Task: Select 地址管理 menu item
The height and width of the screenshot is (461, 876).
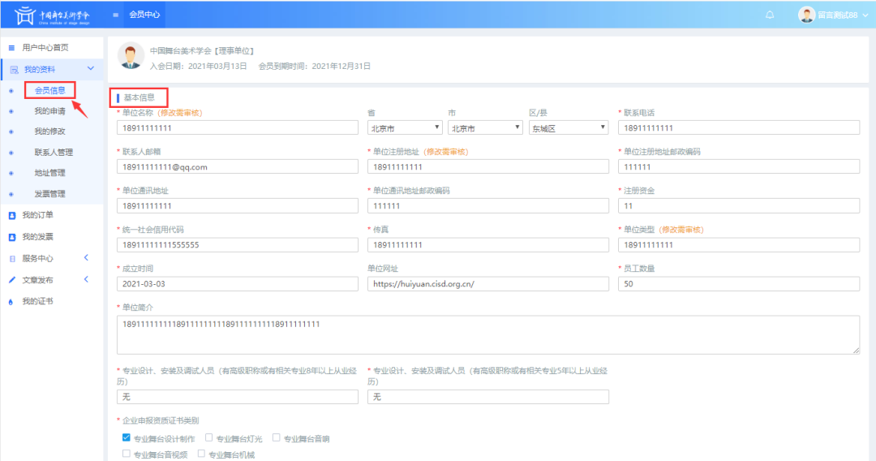Action: coord(49,173)
